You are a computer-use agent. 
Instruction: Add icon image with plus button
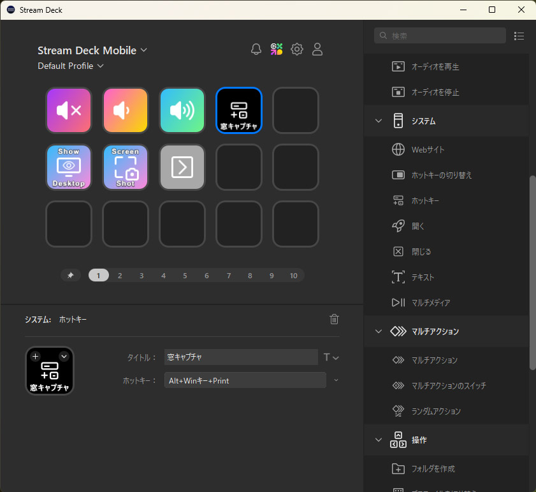(x=35, y=357)
